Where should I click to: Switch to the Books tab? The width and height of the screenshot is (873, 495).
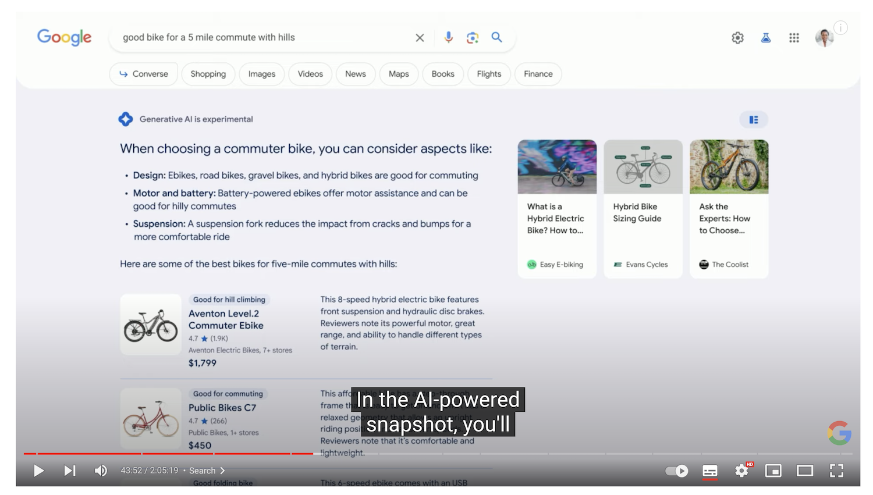click(x=443, y=74)
